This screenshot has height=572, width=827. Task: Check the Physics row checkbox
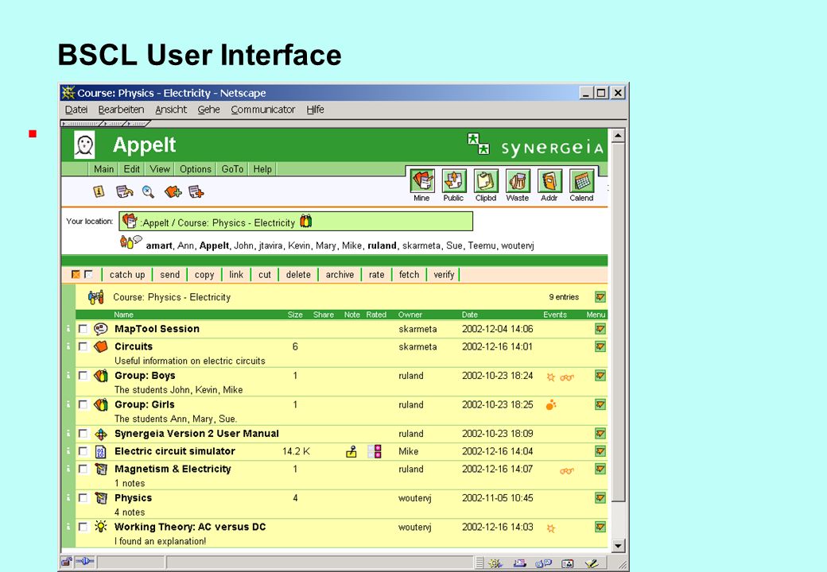[83, 498]
